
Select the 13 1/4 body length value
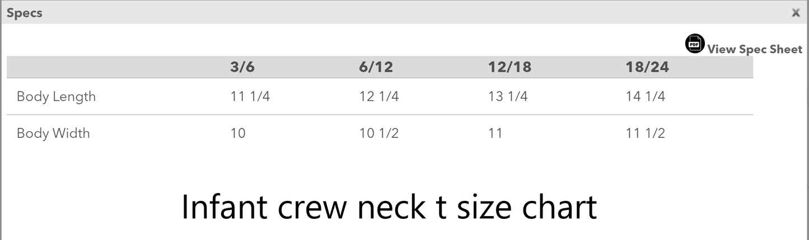(x=508, y=97)
